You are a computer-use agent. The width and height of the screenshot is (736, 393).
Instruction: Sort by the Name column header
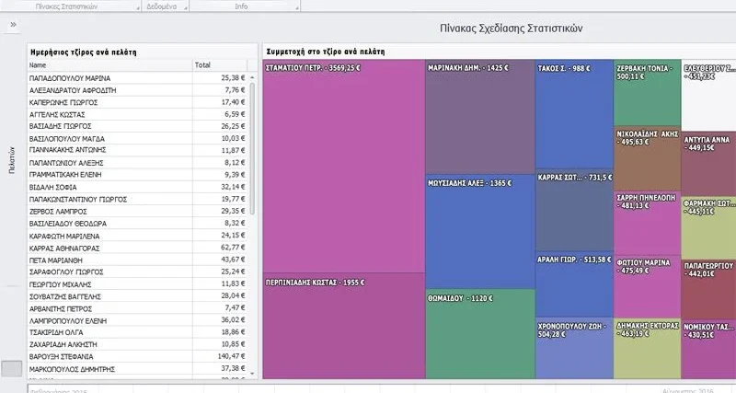(110, 65)
